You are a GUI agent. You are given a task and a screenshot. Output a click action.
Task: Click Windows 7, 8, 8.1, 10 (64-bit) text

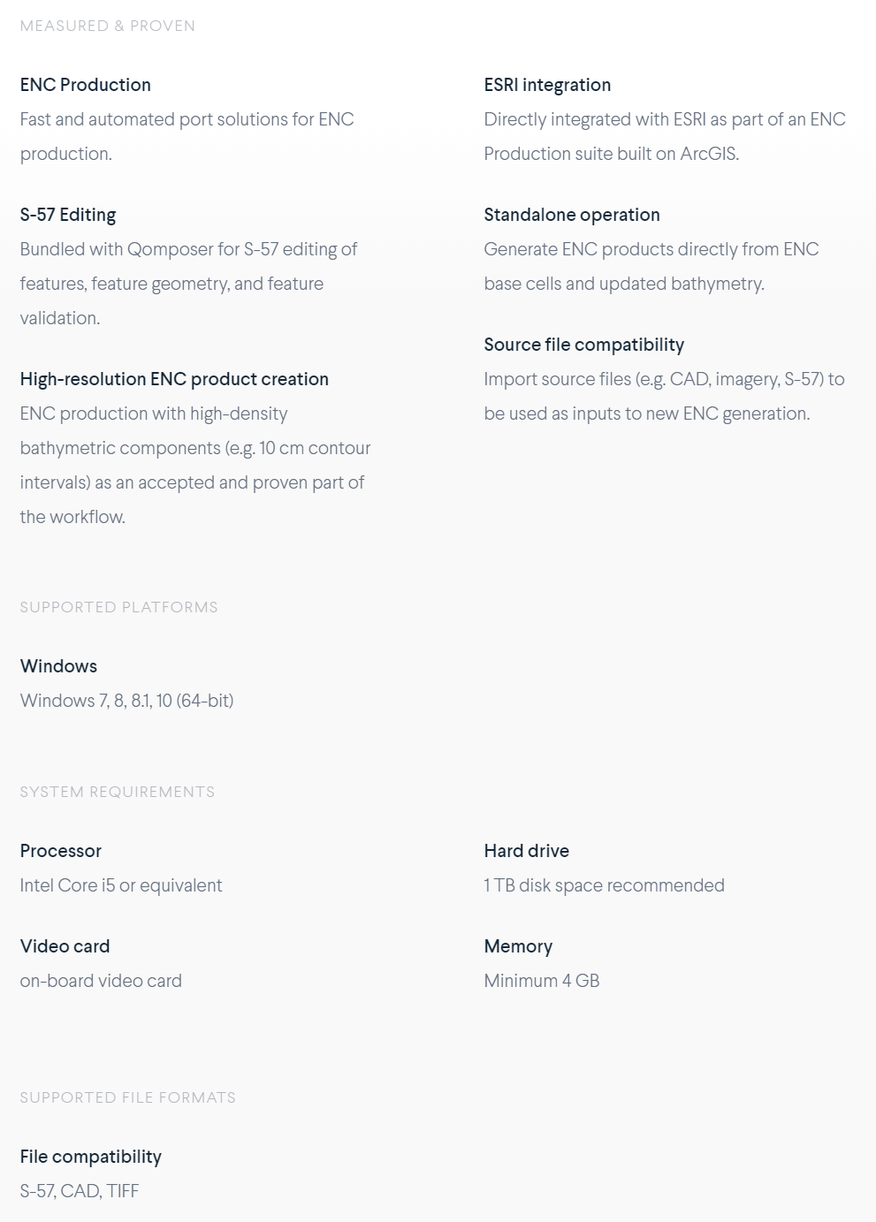[x=127, y=701]
